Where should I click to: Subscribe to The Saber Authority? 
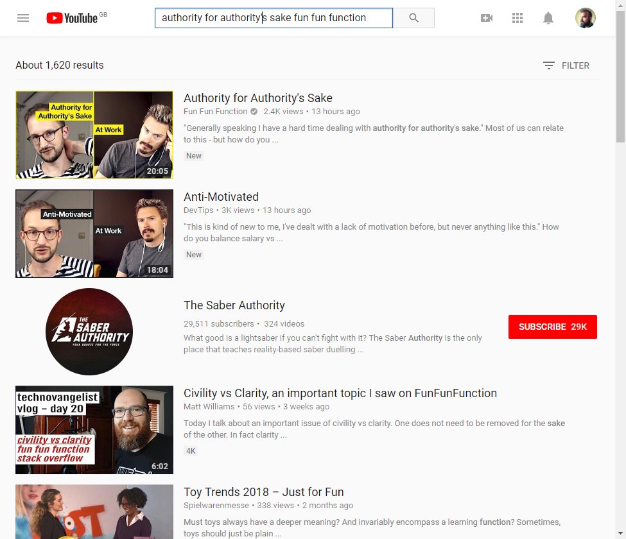point(553,327)
